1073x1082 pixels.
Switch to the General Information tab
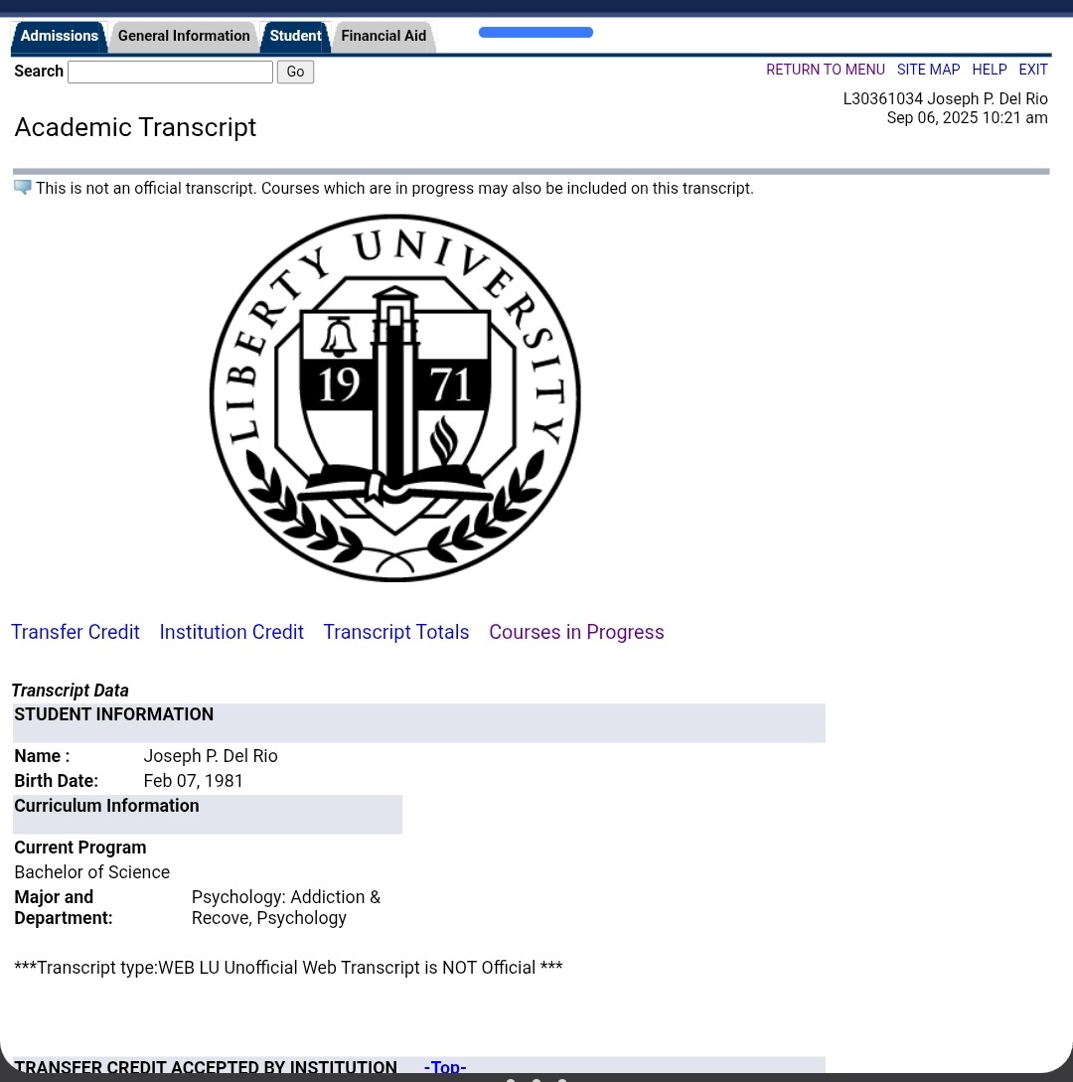(184, 36)
